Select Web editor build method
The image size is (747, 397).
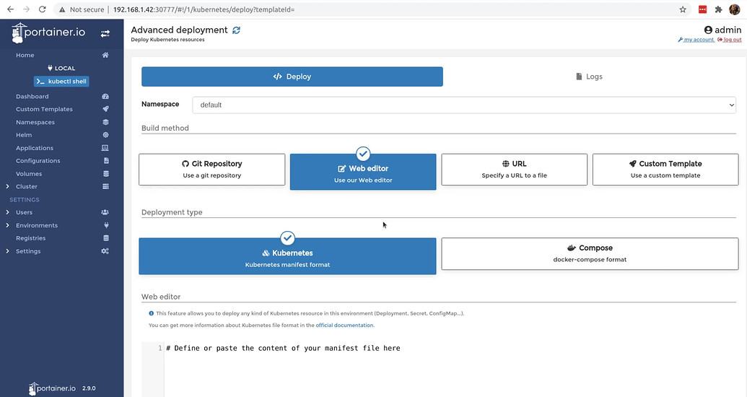click(363, 172)
